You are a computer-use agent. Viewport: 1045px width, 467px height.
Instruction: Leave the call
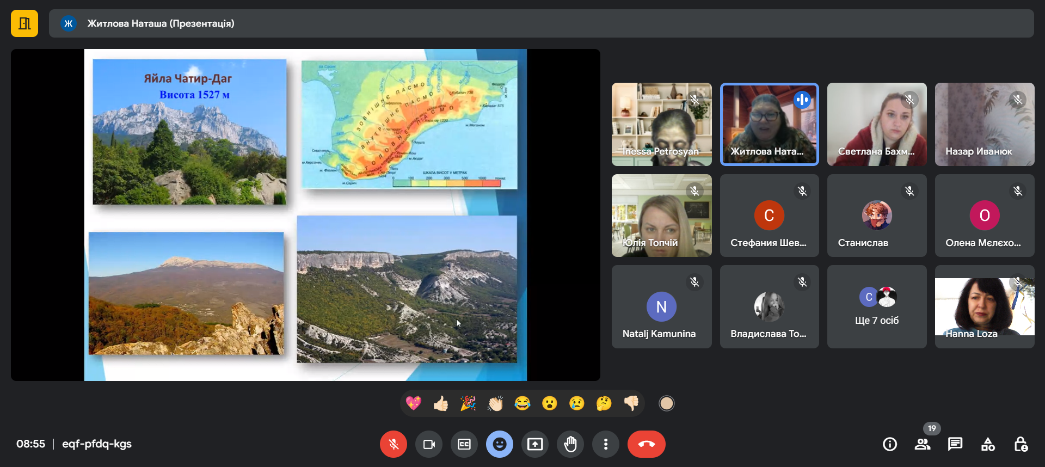pyautogui.click(x=646, y=444)
